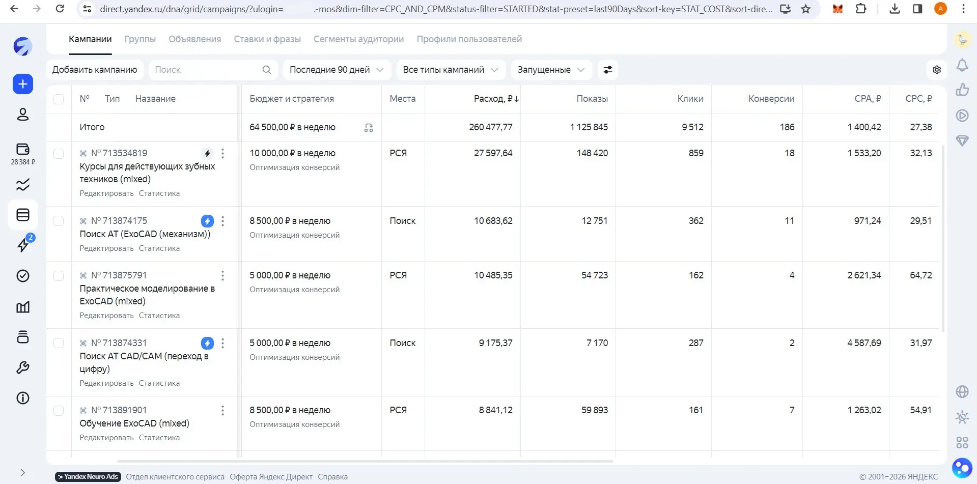Open the three-dot menu for campaign 713874175
Image resolution: width=977 pixels, height=484 pixels.
pyautogui.click(x=222, y=221)
